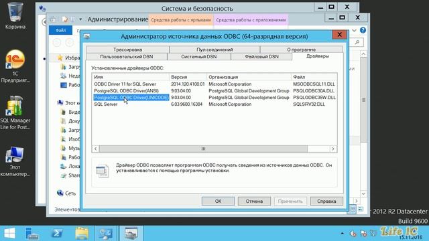Open Средства работы с ярлыками ribbon tab
The image size is (429, 241).
(181, 19)
